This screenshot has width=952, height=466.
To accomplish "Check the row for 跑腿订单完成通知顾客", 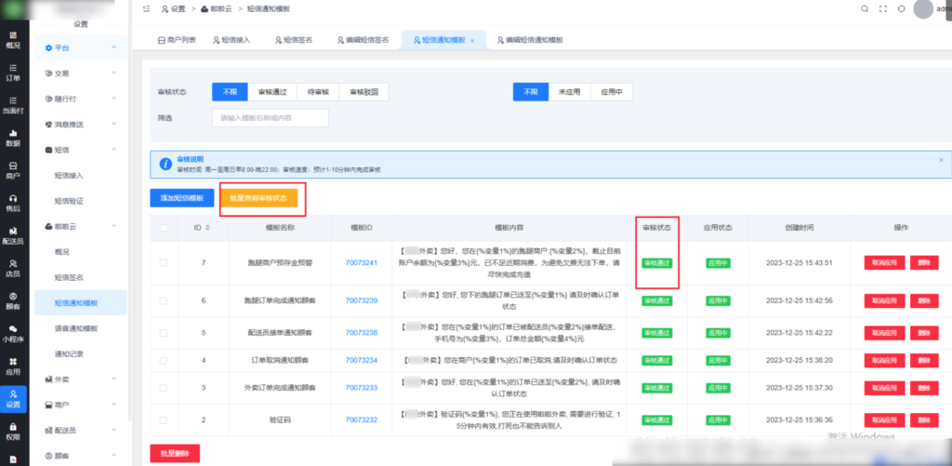I will click(x=164, y=300).
